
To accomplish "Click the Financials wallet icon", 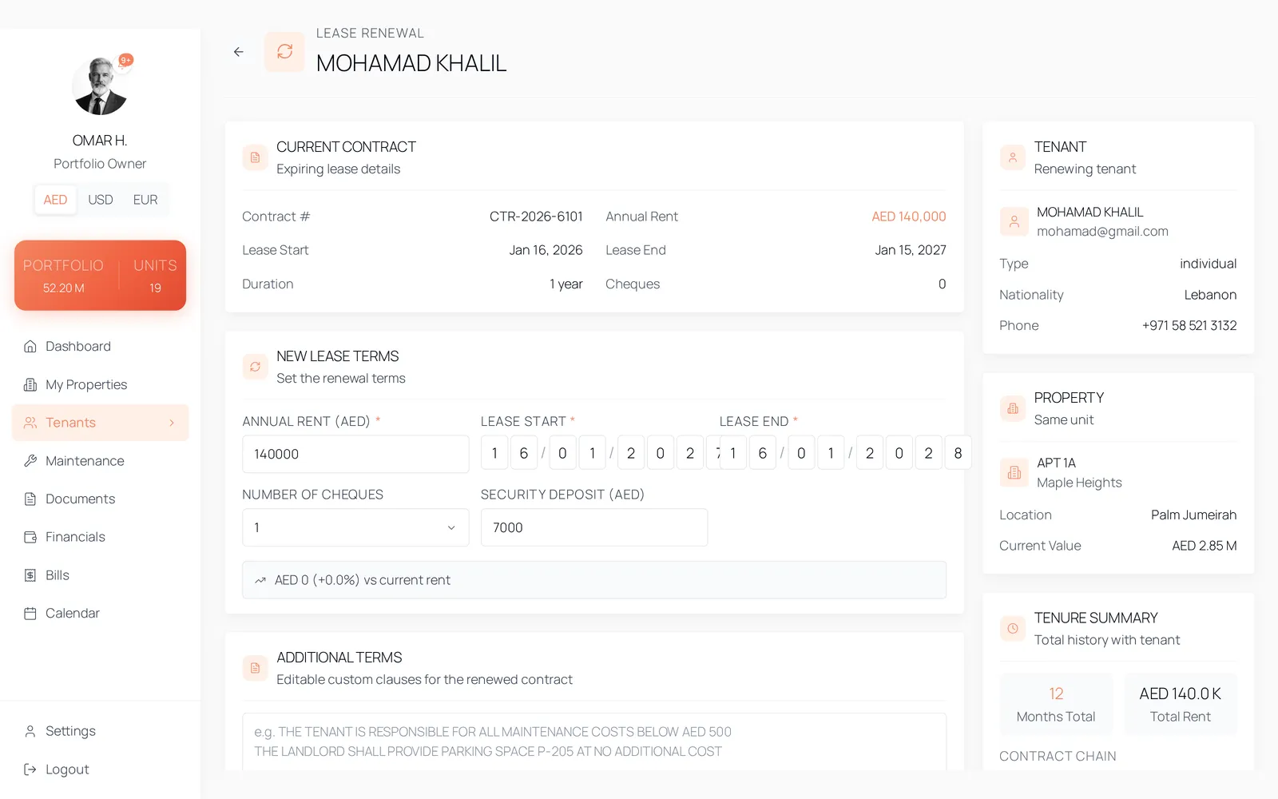I will 30,537.
